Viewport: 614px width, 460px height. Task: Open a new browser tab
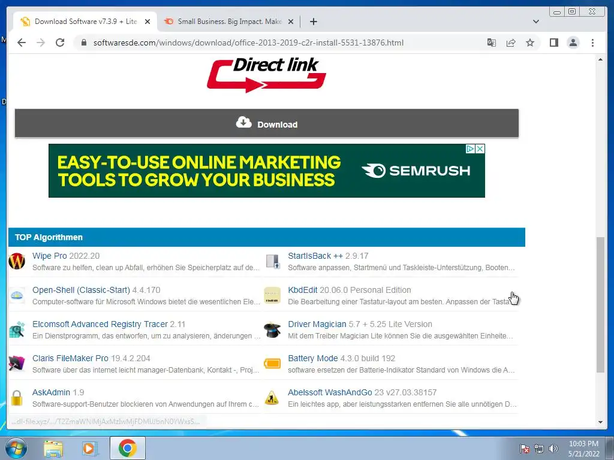click(x=313, y=22)
